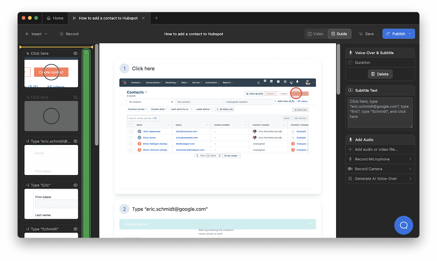Edit the step 2 title Type "eric.schmidt@google.com"
This screenshot has width=437, height=261.
(170, 209)
